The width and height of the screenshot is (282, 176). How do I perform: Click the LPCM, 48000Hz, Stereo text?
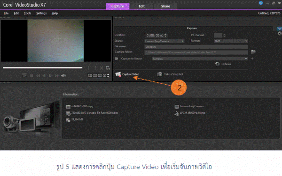click(193, 113)
